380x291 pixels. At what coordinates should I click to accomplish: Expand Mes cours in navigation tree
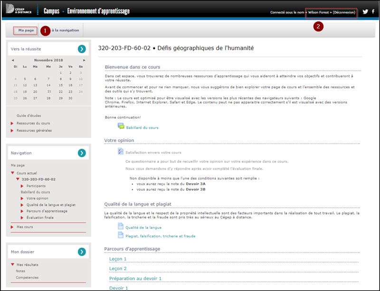tap(12, 227)
